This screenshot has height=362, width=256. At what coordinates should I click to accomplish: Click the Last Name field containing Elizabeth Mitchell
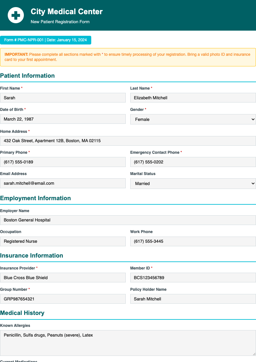[x=193, y=98]
